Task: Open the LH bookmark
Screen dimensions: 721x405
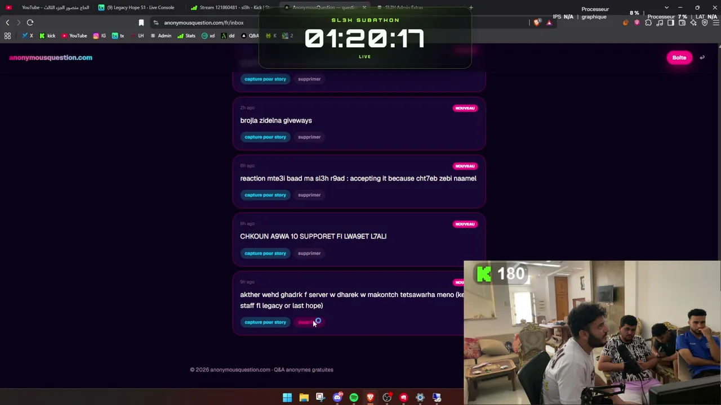Action: (x=137, y=35)
